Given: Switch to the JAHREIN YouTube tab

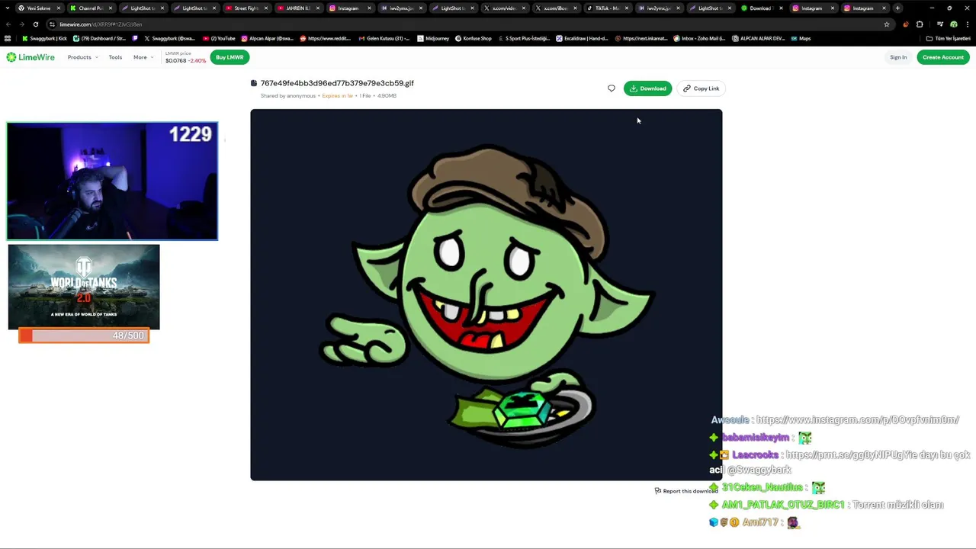Looking at the screenshot, I should pos(297,8).
